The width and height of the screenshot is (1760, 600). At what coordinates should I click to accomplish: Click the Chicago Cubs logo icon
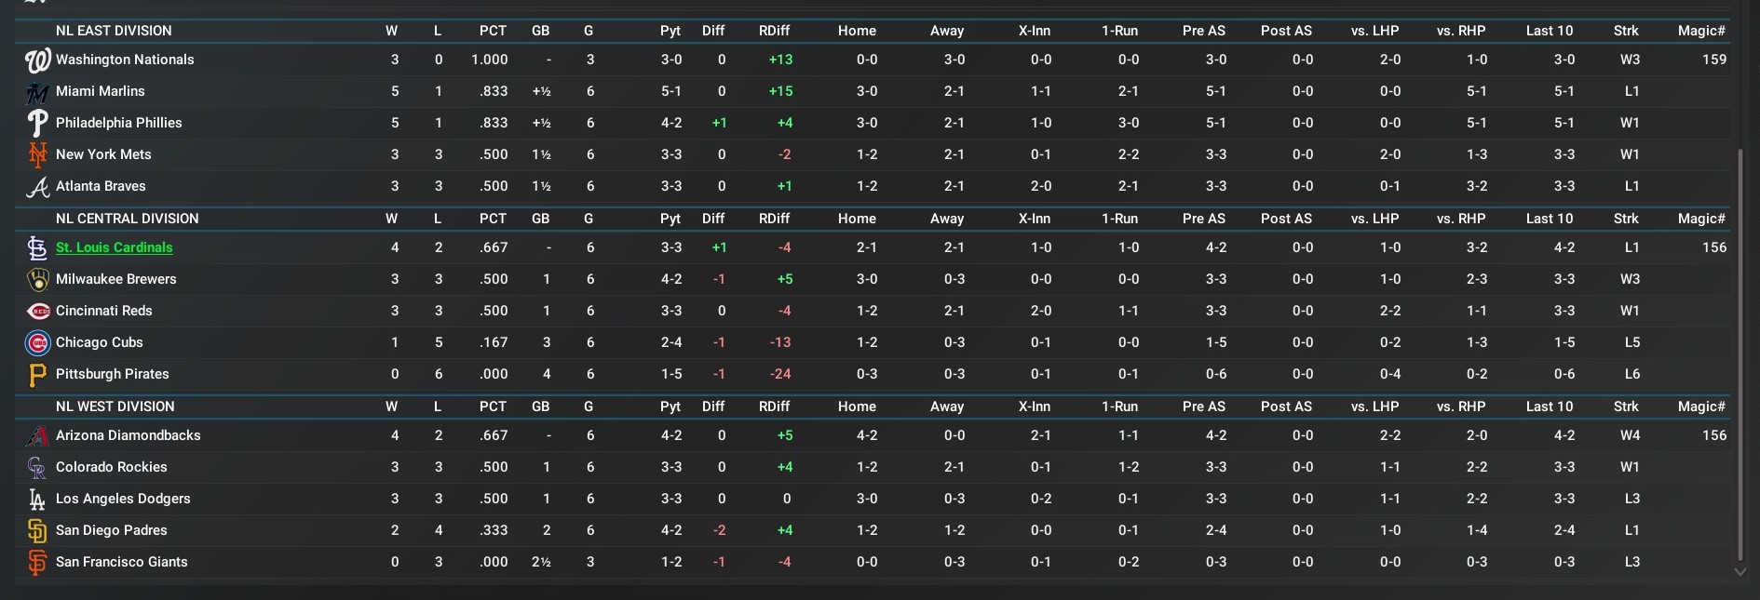click(37, 343)
